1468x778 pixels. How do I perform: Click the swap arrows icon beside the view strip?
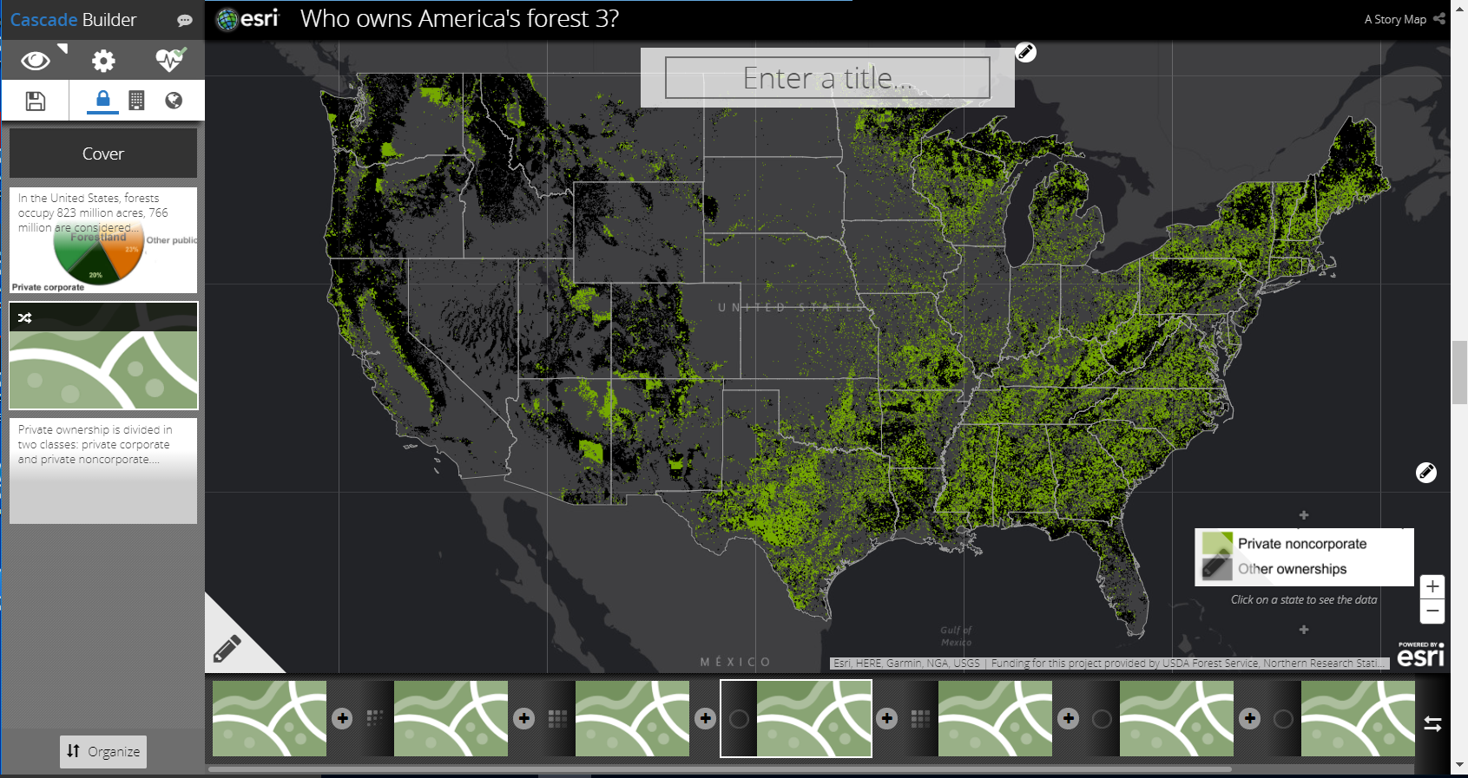(x=1432, y=723)
